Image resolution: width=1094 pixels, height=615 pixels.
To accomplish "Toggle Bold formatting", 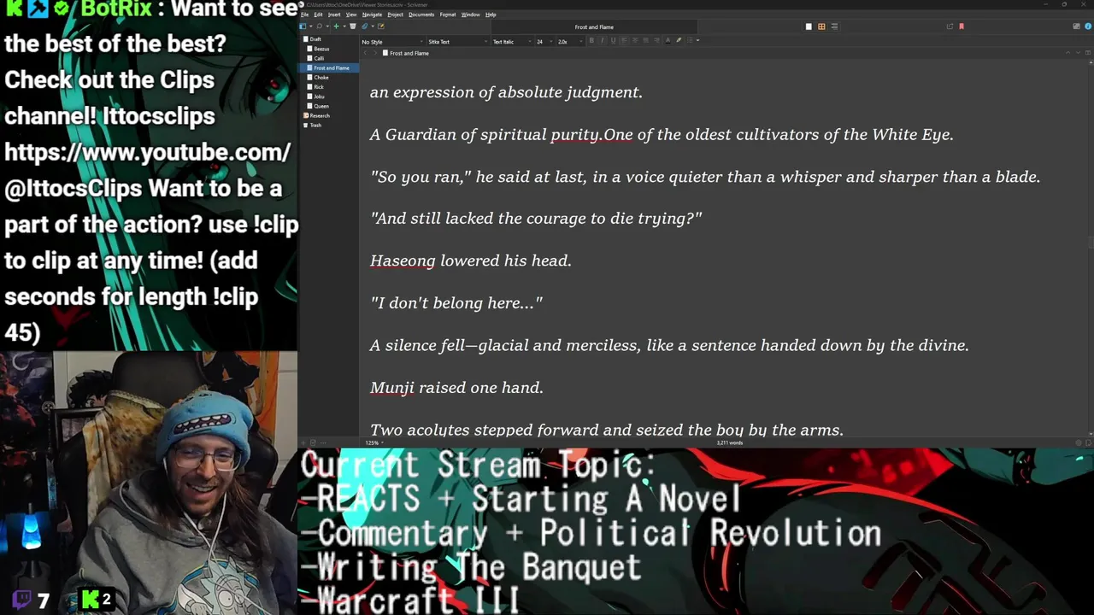I will [x=591, y=40].
